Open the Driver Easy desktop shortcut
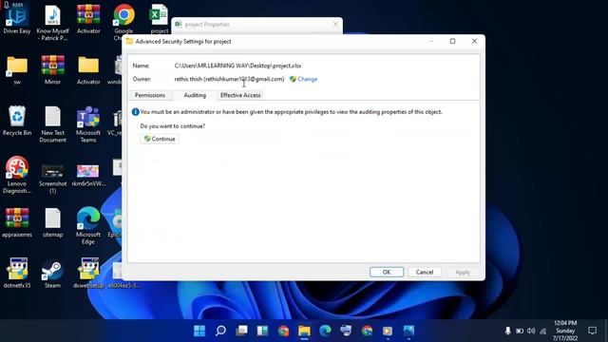Viewport: 608px width, 342px height. [17, 19]
